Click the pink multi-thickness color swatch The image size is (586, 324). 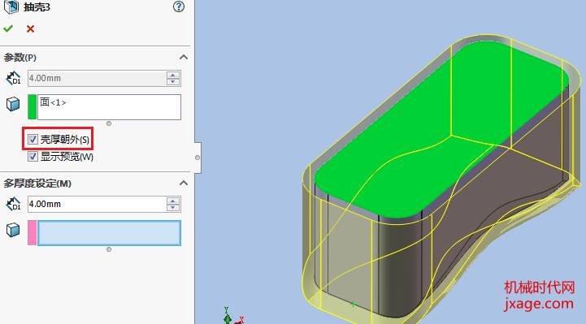pos(33,233)
